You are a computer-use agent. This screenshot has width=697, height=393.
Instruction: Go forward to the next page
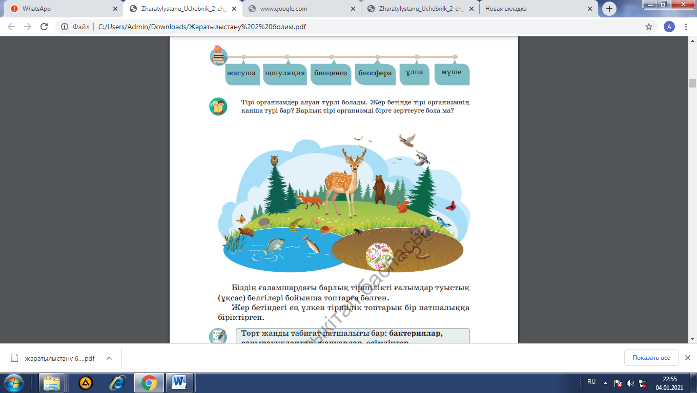click(x=28, y=27)
